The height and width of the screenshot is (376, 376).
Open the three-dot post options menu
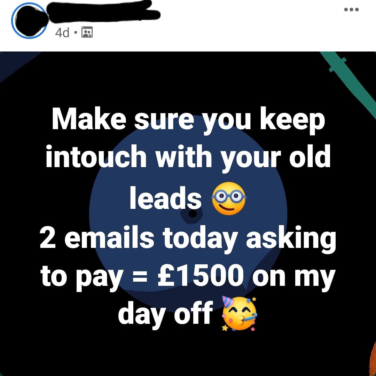pyautogui.click(x=351, y=10)
